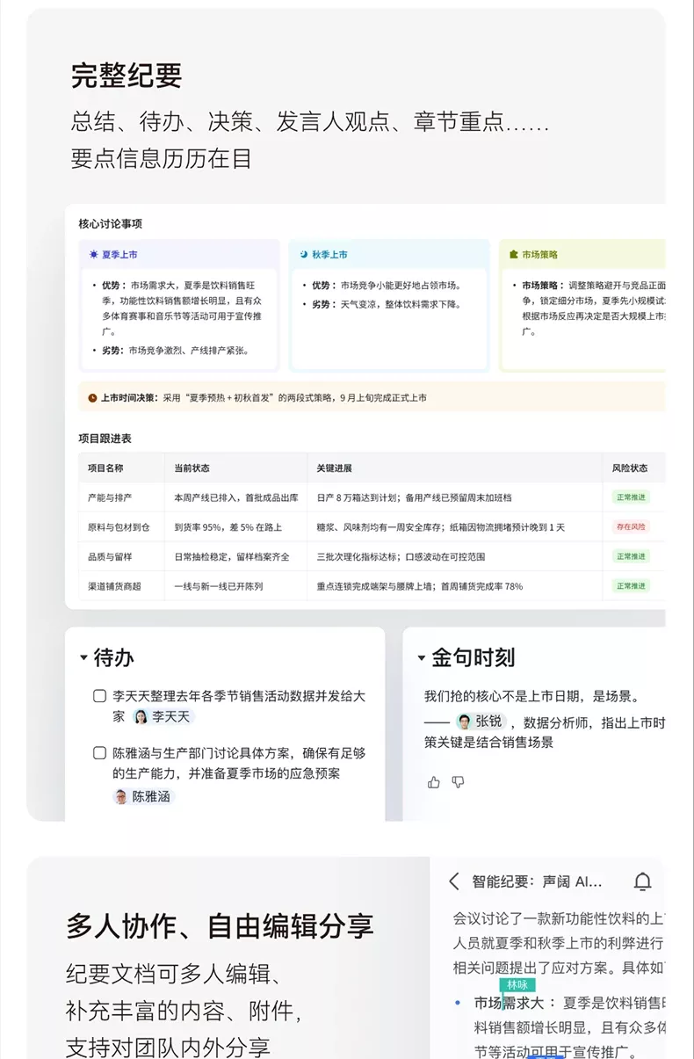This screenshot has height=1059, width=694.
Task: Click the quote 我们抢的核心不是上市日期
Action: click(531, 696)
